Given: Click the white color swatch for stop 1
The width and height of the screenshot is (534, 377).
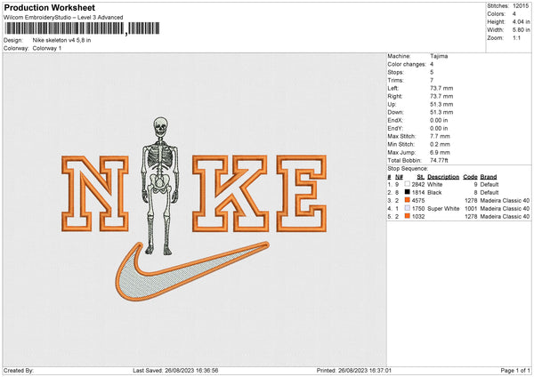Looking at the screenshot, I should click(x=408, y=184).
